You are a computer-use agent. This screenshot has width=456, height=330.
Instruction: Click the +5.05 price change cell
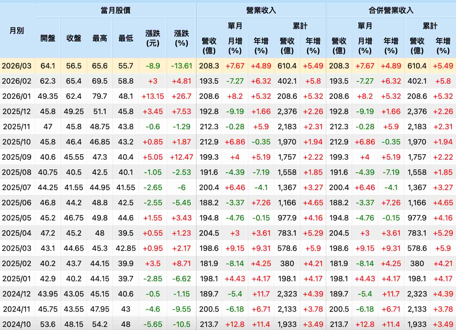153,157
